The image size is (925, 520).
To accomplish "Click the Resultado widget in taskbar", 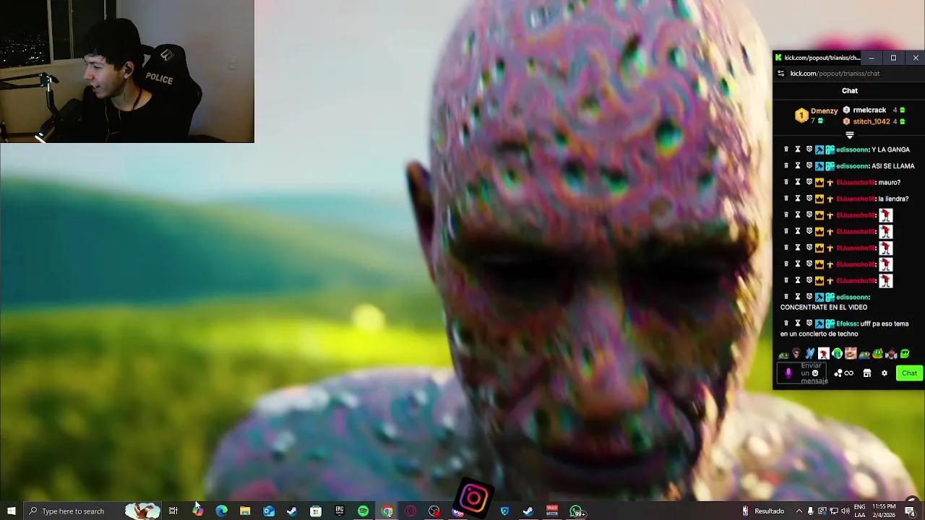I will [x=763, y=511].
